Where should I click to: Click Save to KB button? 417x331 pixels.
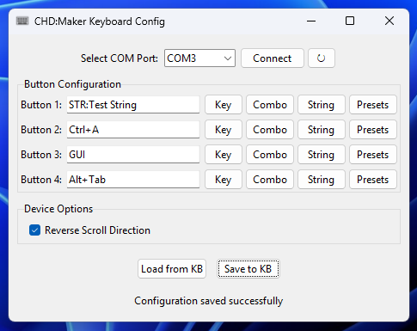(x=248, y=269)
